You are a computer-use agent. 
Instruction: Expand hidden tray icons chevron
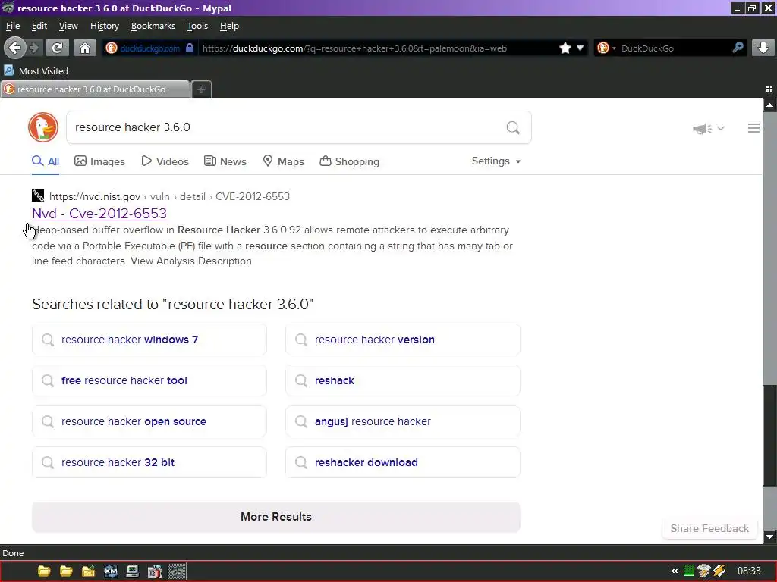click(x=675, y=571)
